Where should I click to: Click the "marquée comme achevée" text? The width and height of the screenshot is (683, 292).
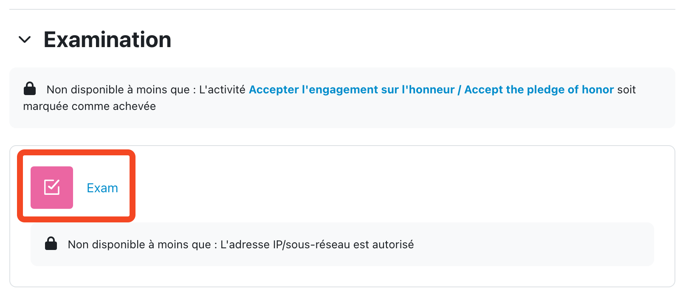pos(90,106)
